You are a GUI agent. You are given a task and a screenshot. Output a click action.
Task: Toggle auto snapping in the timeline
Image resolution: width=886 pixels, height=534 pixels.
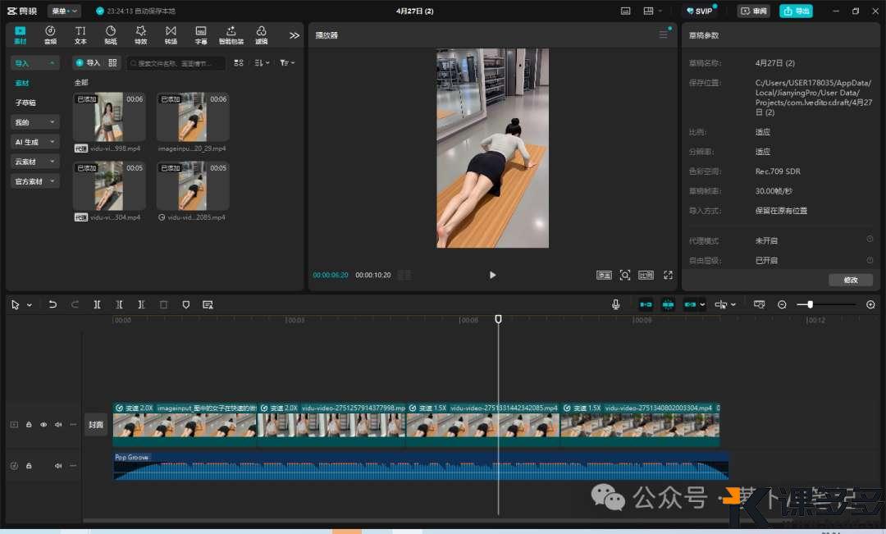coord(668,304)
